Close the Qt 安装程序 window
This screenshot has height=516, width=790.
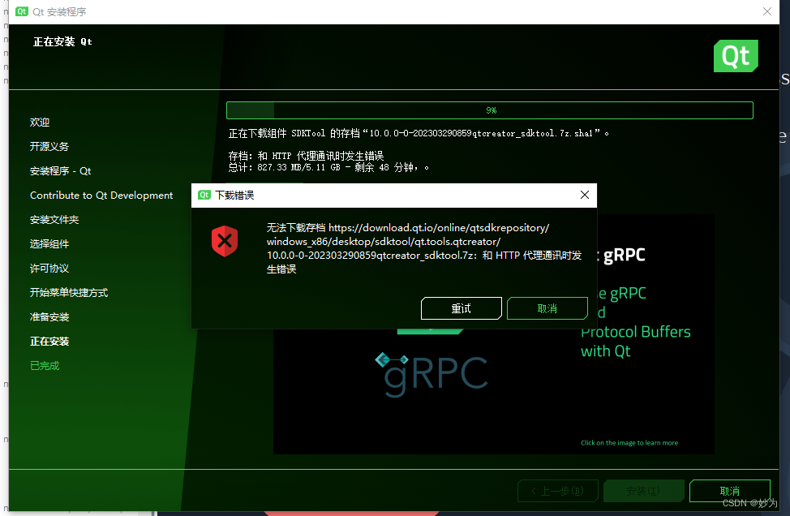coord(766,11)
